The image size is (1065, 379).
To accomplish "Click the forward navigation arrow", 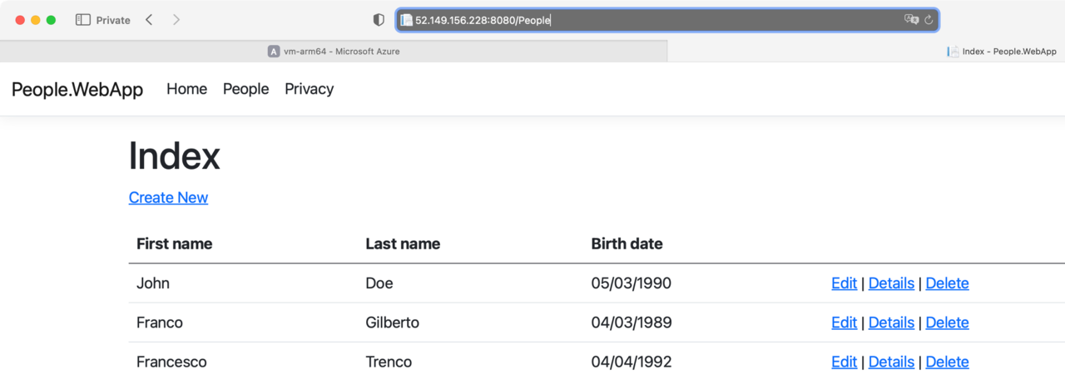I will [176, 20].
